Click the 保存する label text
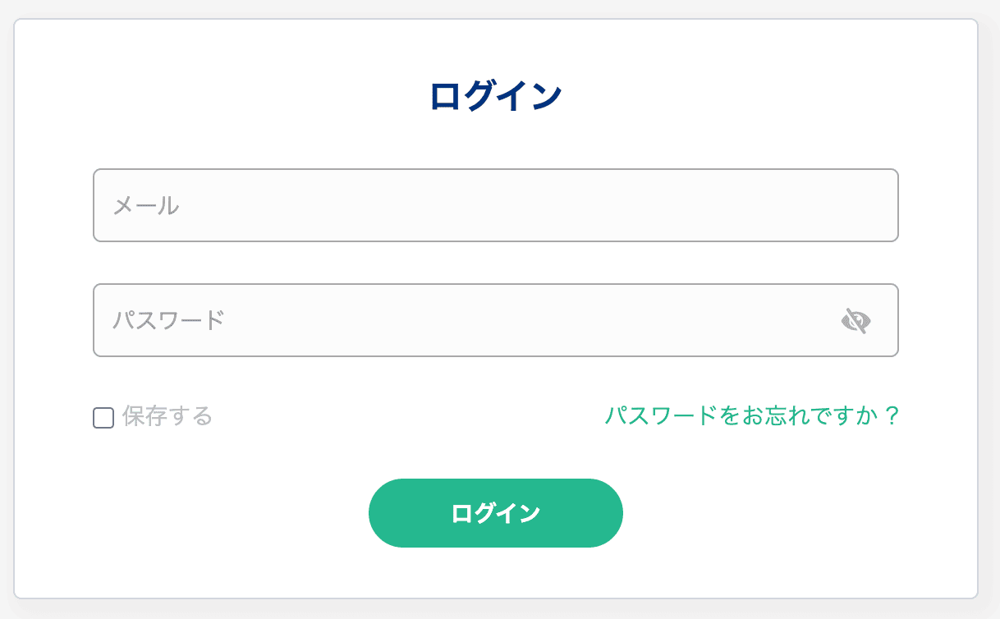This screenshot has width=1000, height=619. pyautogui.click(x=165, y=418)
